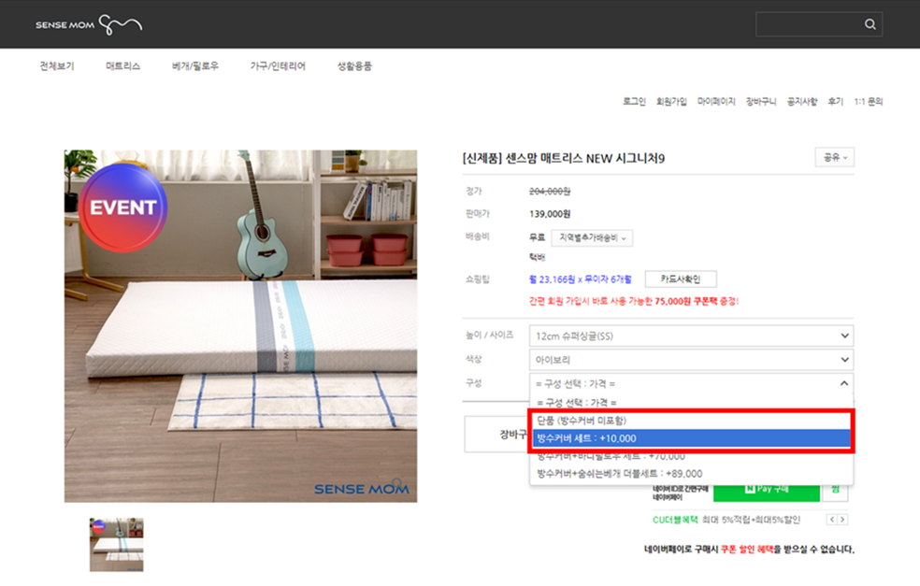Screen dimensions: 920x586
Task: Click the 139,000원 sale price
Action: pyautogui.click(x=550, y=214)
